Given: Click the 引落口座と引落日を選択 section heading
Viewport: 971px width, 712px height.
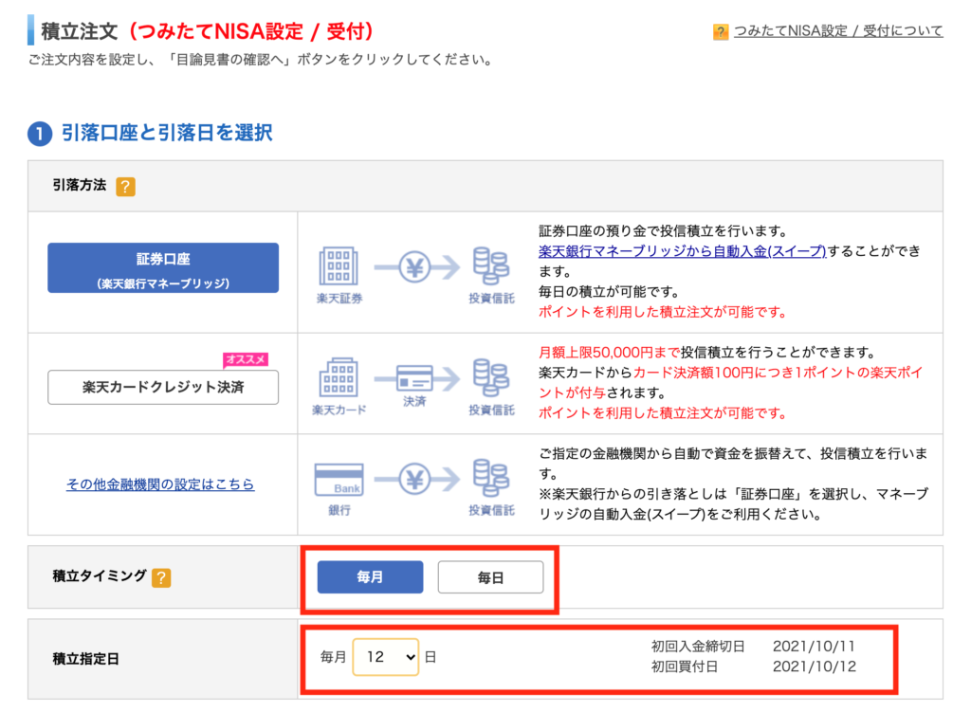Looking at the screenshot, I should coord(167,133).
